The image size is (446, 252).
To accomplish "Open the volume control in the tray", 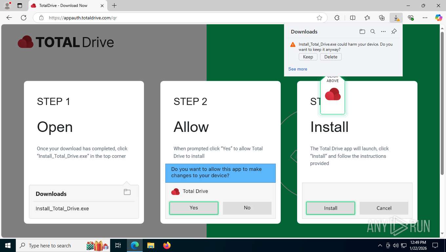I will click(x=396, y=245).
